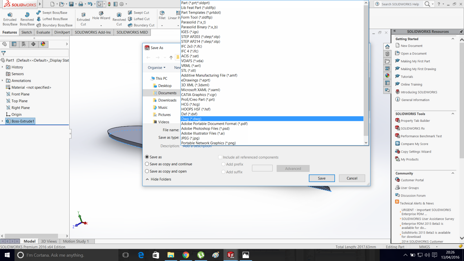Expand the Annotations node in feature tree
Viewport: 464px width, 261px height.
coord(2,81)
